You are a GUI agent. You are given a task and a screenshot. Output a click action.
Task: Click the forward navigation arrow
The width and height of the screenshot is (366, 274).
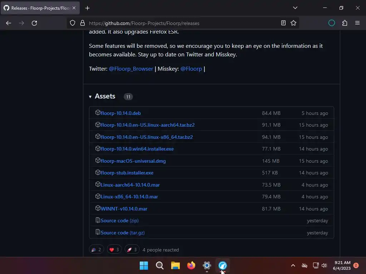coord(21,23)
